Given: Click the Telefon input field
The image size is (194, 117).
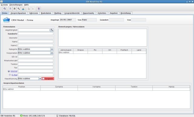Looking at the screenshot, I should click(x=36, y=64).
